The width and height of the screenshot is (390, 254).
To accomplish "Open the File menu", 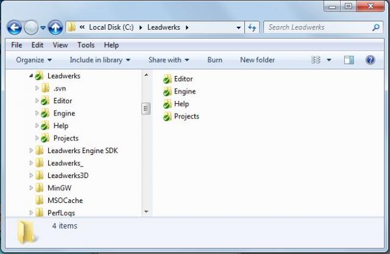I will (x=16, y=45).
